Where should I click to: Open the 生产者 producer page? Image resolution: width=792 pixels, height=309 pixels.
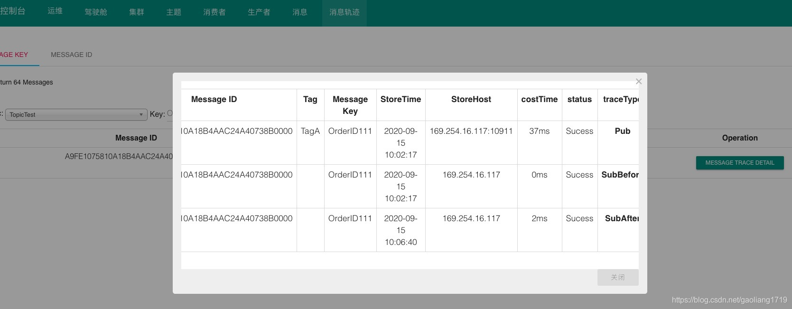coord(259,12)
